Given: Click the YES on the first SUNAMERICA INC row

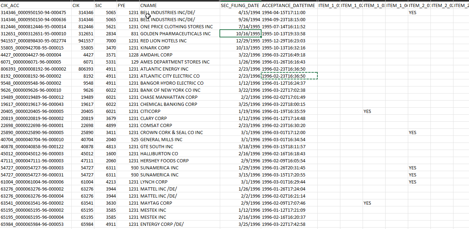Looking at the screenshot, I should pos(413,168).
